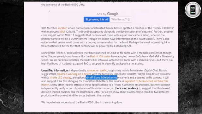Open the MIUI link

point(62,32)
